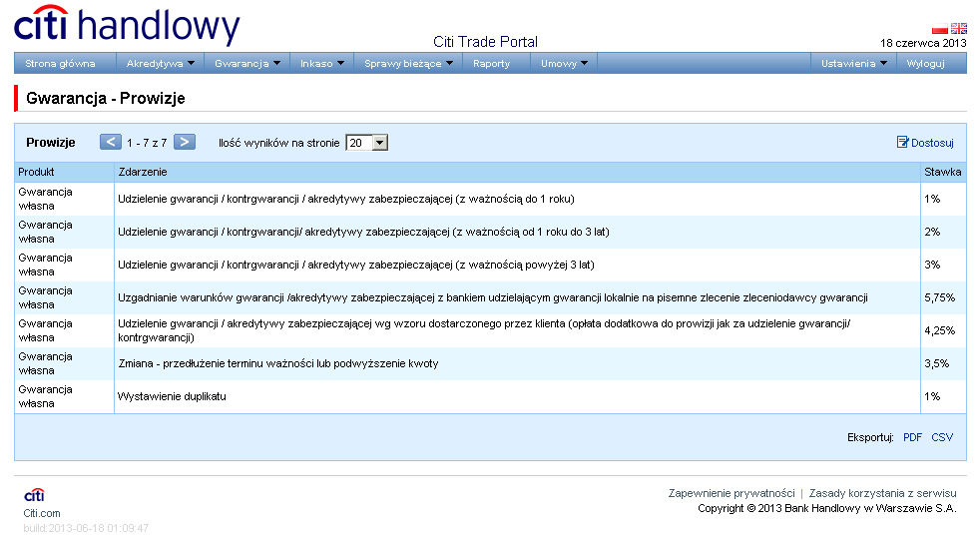Select 'Uzgadnianie warunków gwarancji' row
The width and height of the screenshot is (979, 543).
click(x=490, y=298)
